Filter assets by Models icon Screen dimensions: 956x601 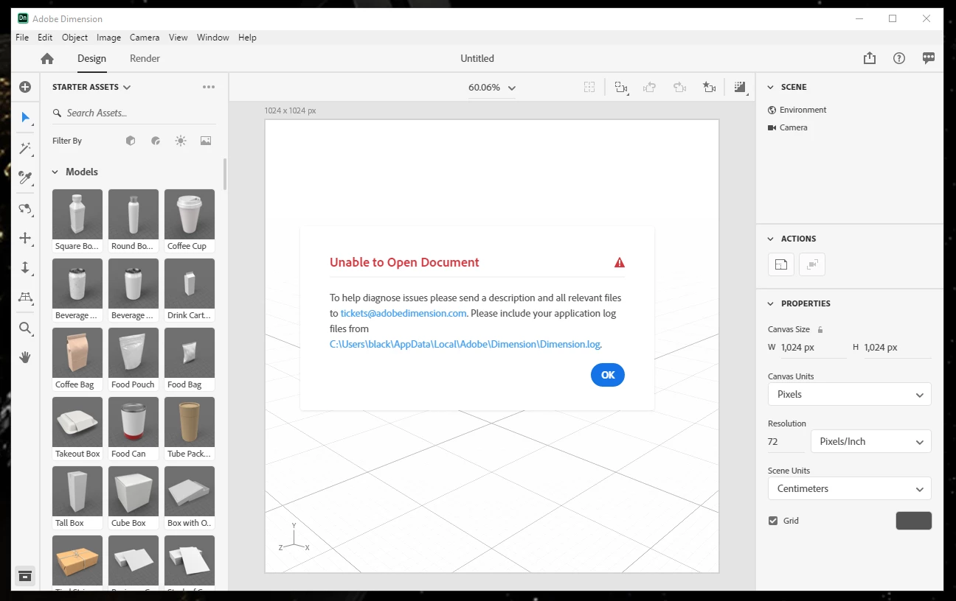[x=131, y=141]
